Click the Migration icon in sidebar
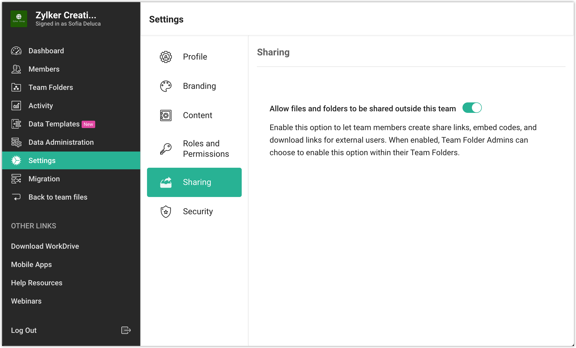The height and width of the screenshot is (348, 576). click(x=16, y=179)
